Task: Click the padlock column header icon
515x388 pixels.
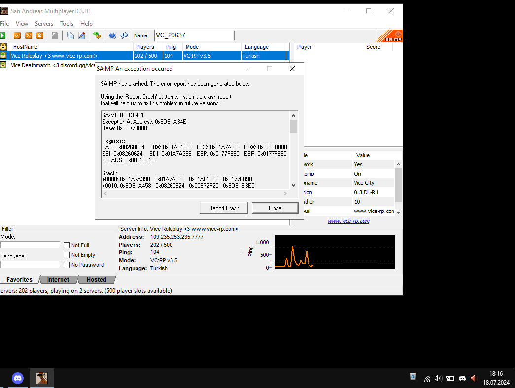Action: tap(3, 47)
